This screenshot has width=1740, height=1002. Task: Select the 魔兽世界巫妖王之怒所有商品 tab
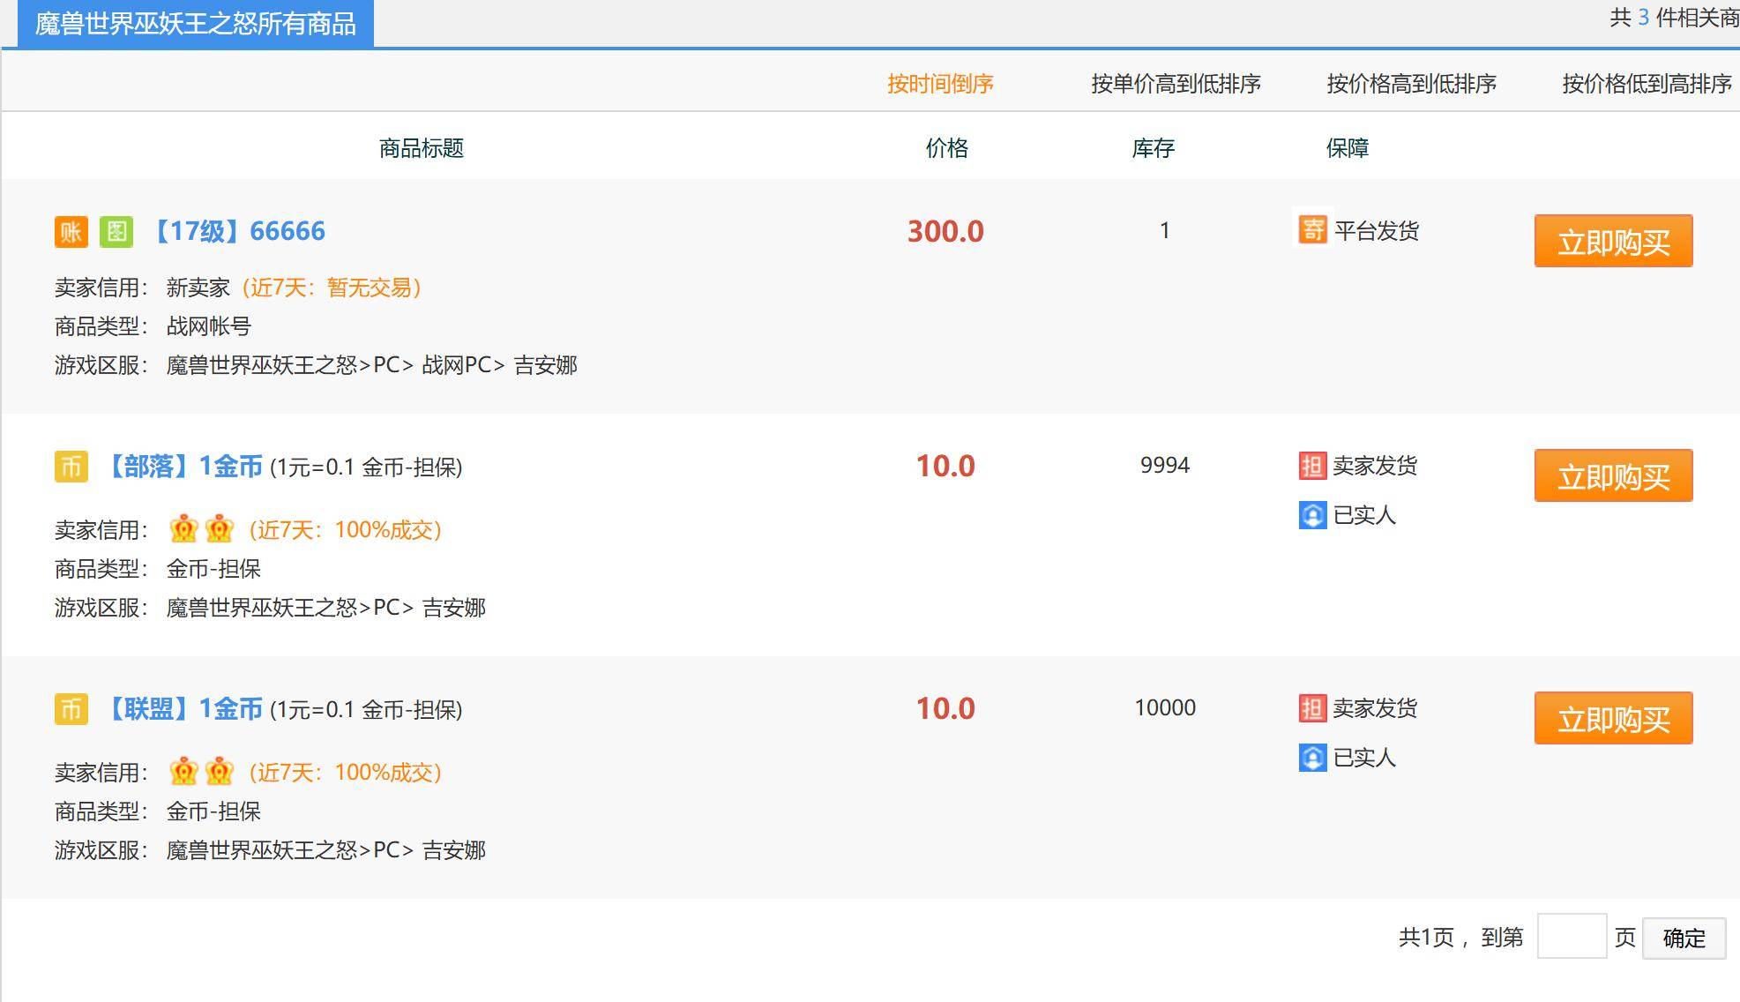[x=196, y=24]
